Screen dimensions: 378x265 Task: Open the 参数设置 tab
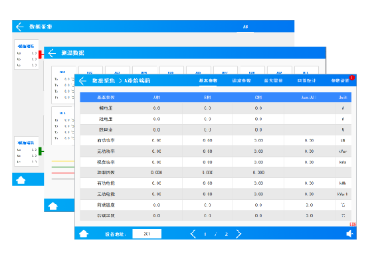(x=339, y=81)
